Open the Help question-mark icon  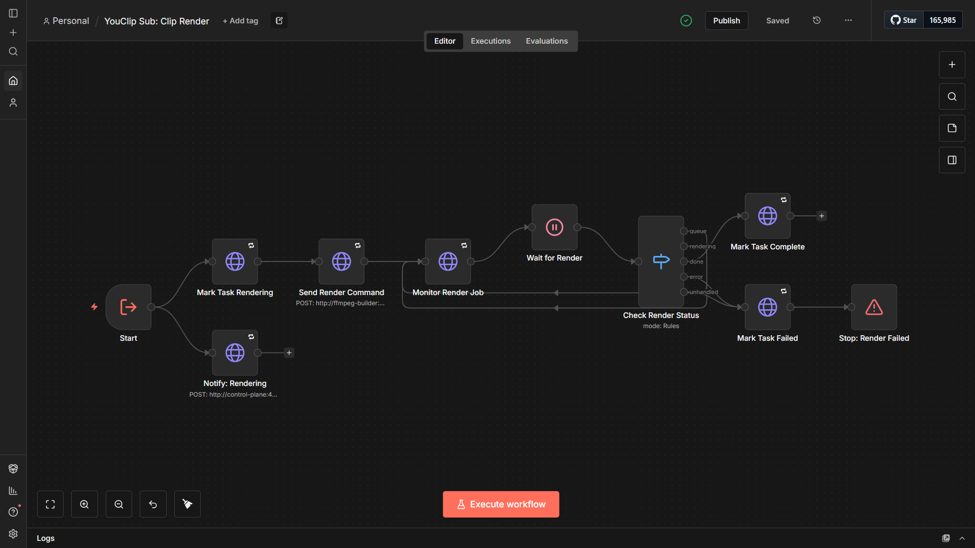click(13, 512)
